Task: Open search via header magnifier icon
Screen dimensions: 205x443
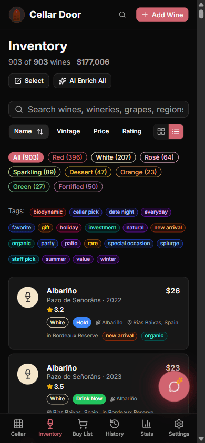Action: [x=122, y=15]
